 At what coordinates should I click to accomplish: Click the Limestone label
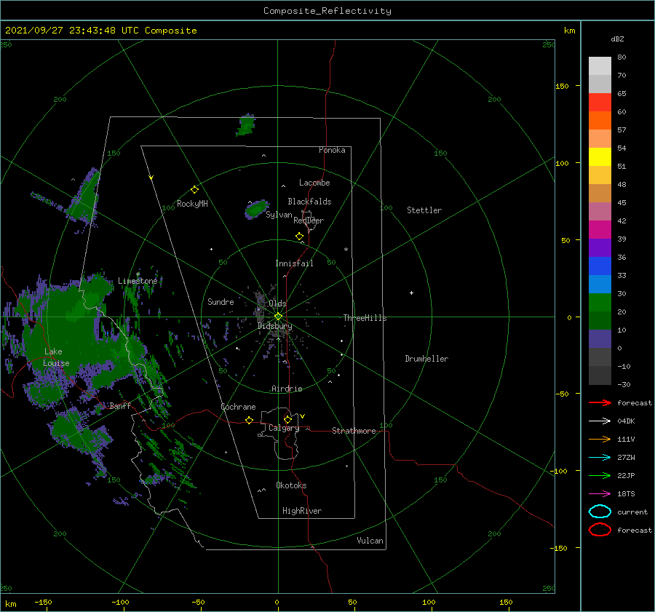point(138,281)
